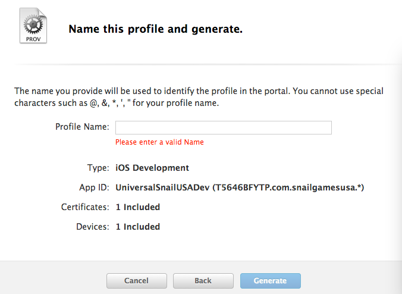Screen dimensions: 402x294
Task: Click the T5646BFYTP.com.snailgamesusa.* bundle identifier
Action: (288, 187)
